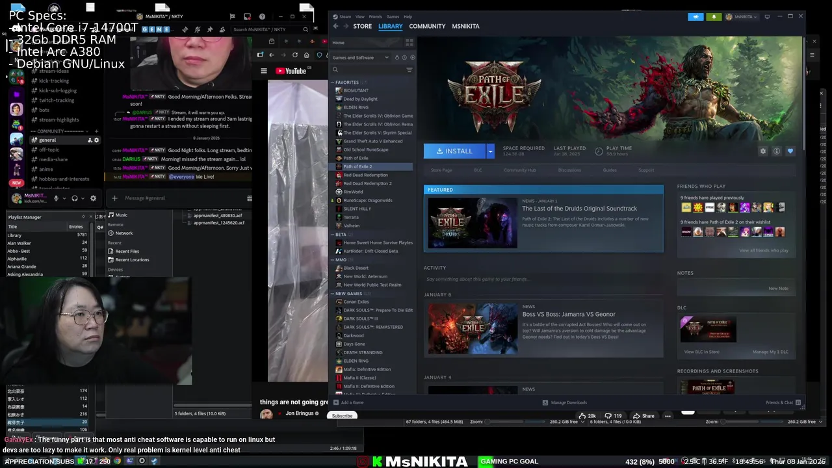Viewport: 832px width, 468px height.
Task: Open the MSNIKITA profile tab in Steam
Action: pyautogui.click(x=465, y=26)
